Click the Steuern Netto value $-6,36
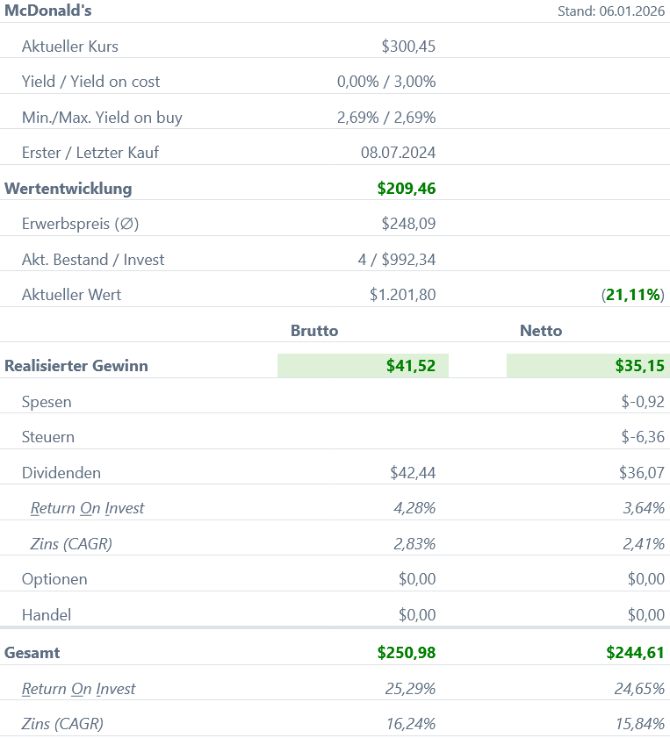 (x=642, y=437)
